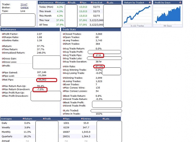Click the info bullet next to Time in Trade
This screenshot has height=142, width=196.
click(63, 114)
